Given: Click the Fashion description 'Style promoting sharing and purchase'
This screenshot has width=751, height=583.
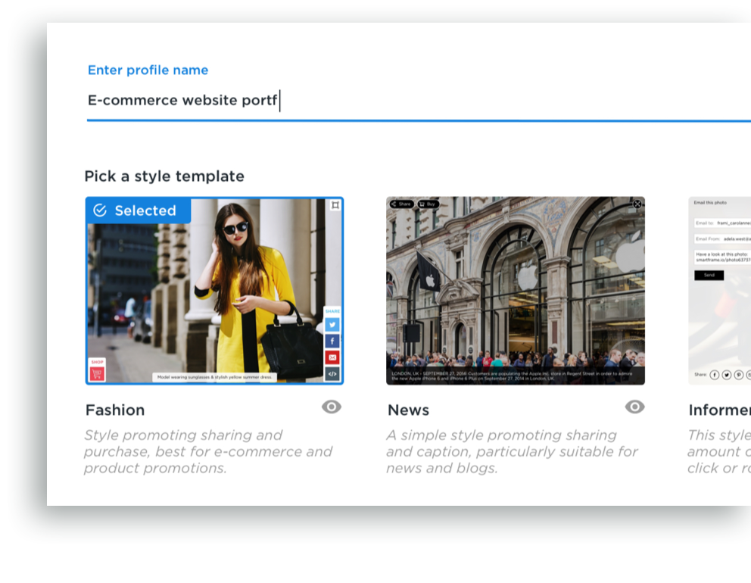Looking at the screenshot, I should [x=208, y=451].
